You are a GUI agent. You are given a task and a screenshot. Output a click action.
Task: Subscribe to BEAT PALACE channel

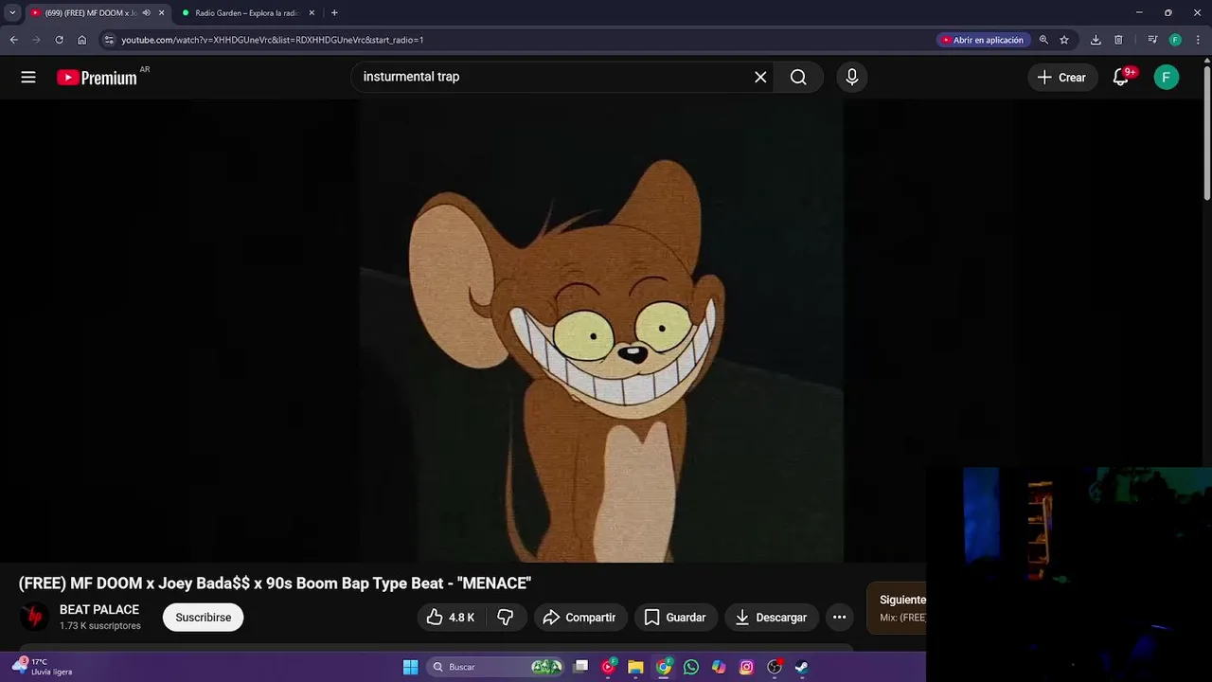pyautogui.click(x=204, y=618)
